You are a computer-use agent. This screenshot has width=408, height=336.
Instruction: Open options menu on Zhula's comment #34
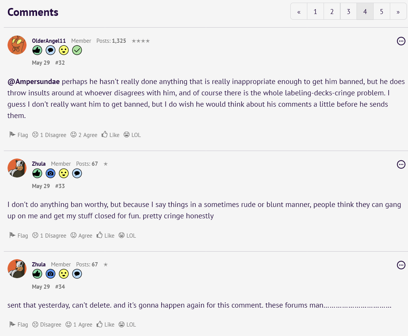click(401, 265)
